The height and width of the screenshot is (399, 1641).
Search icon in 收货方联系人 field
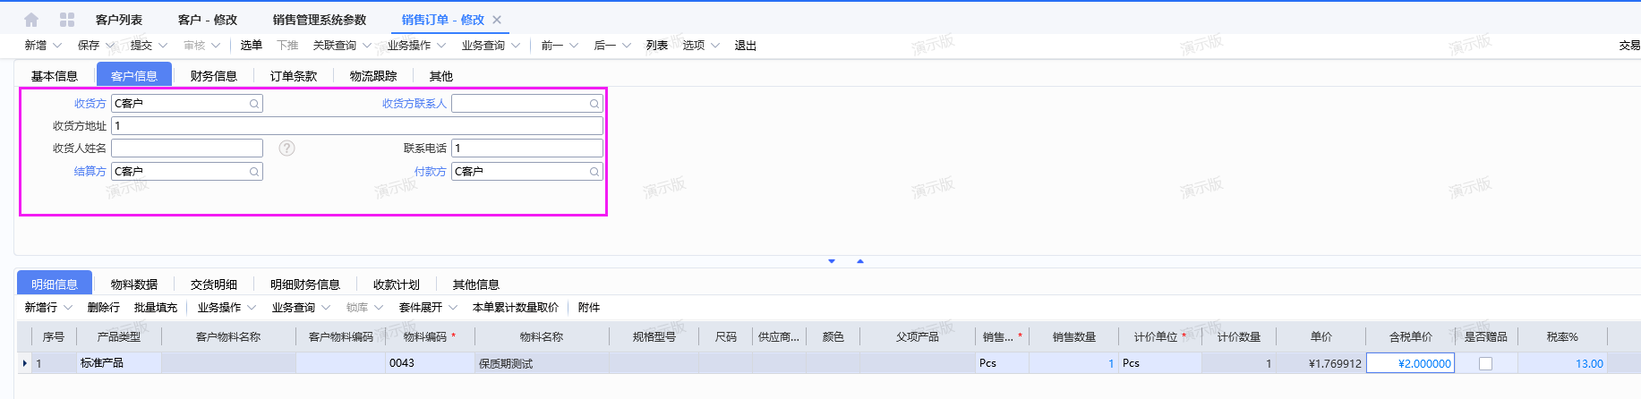tap(594, 104)
